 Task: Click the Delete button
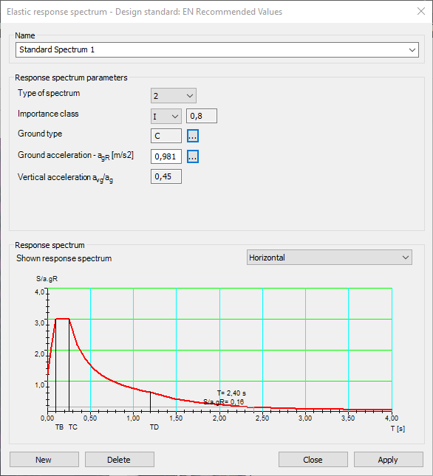tap(120, 460)
